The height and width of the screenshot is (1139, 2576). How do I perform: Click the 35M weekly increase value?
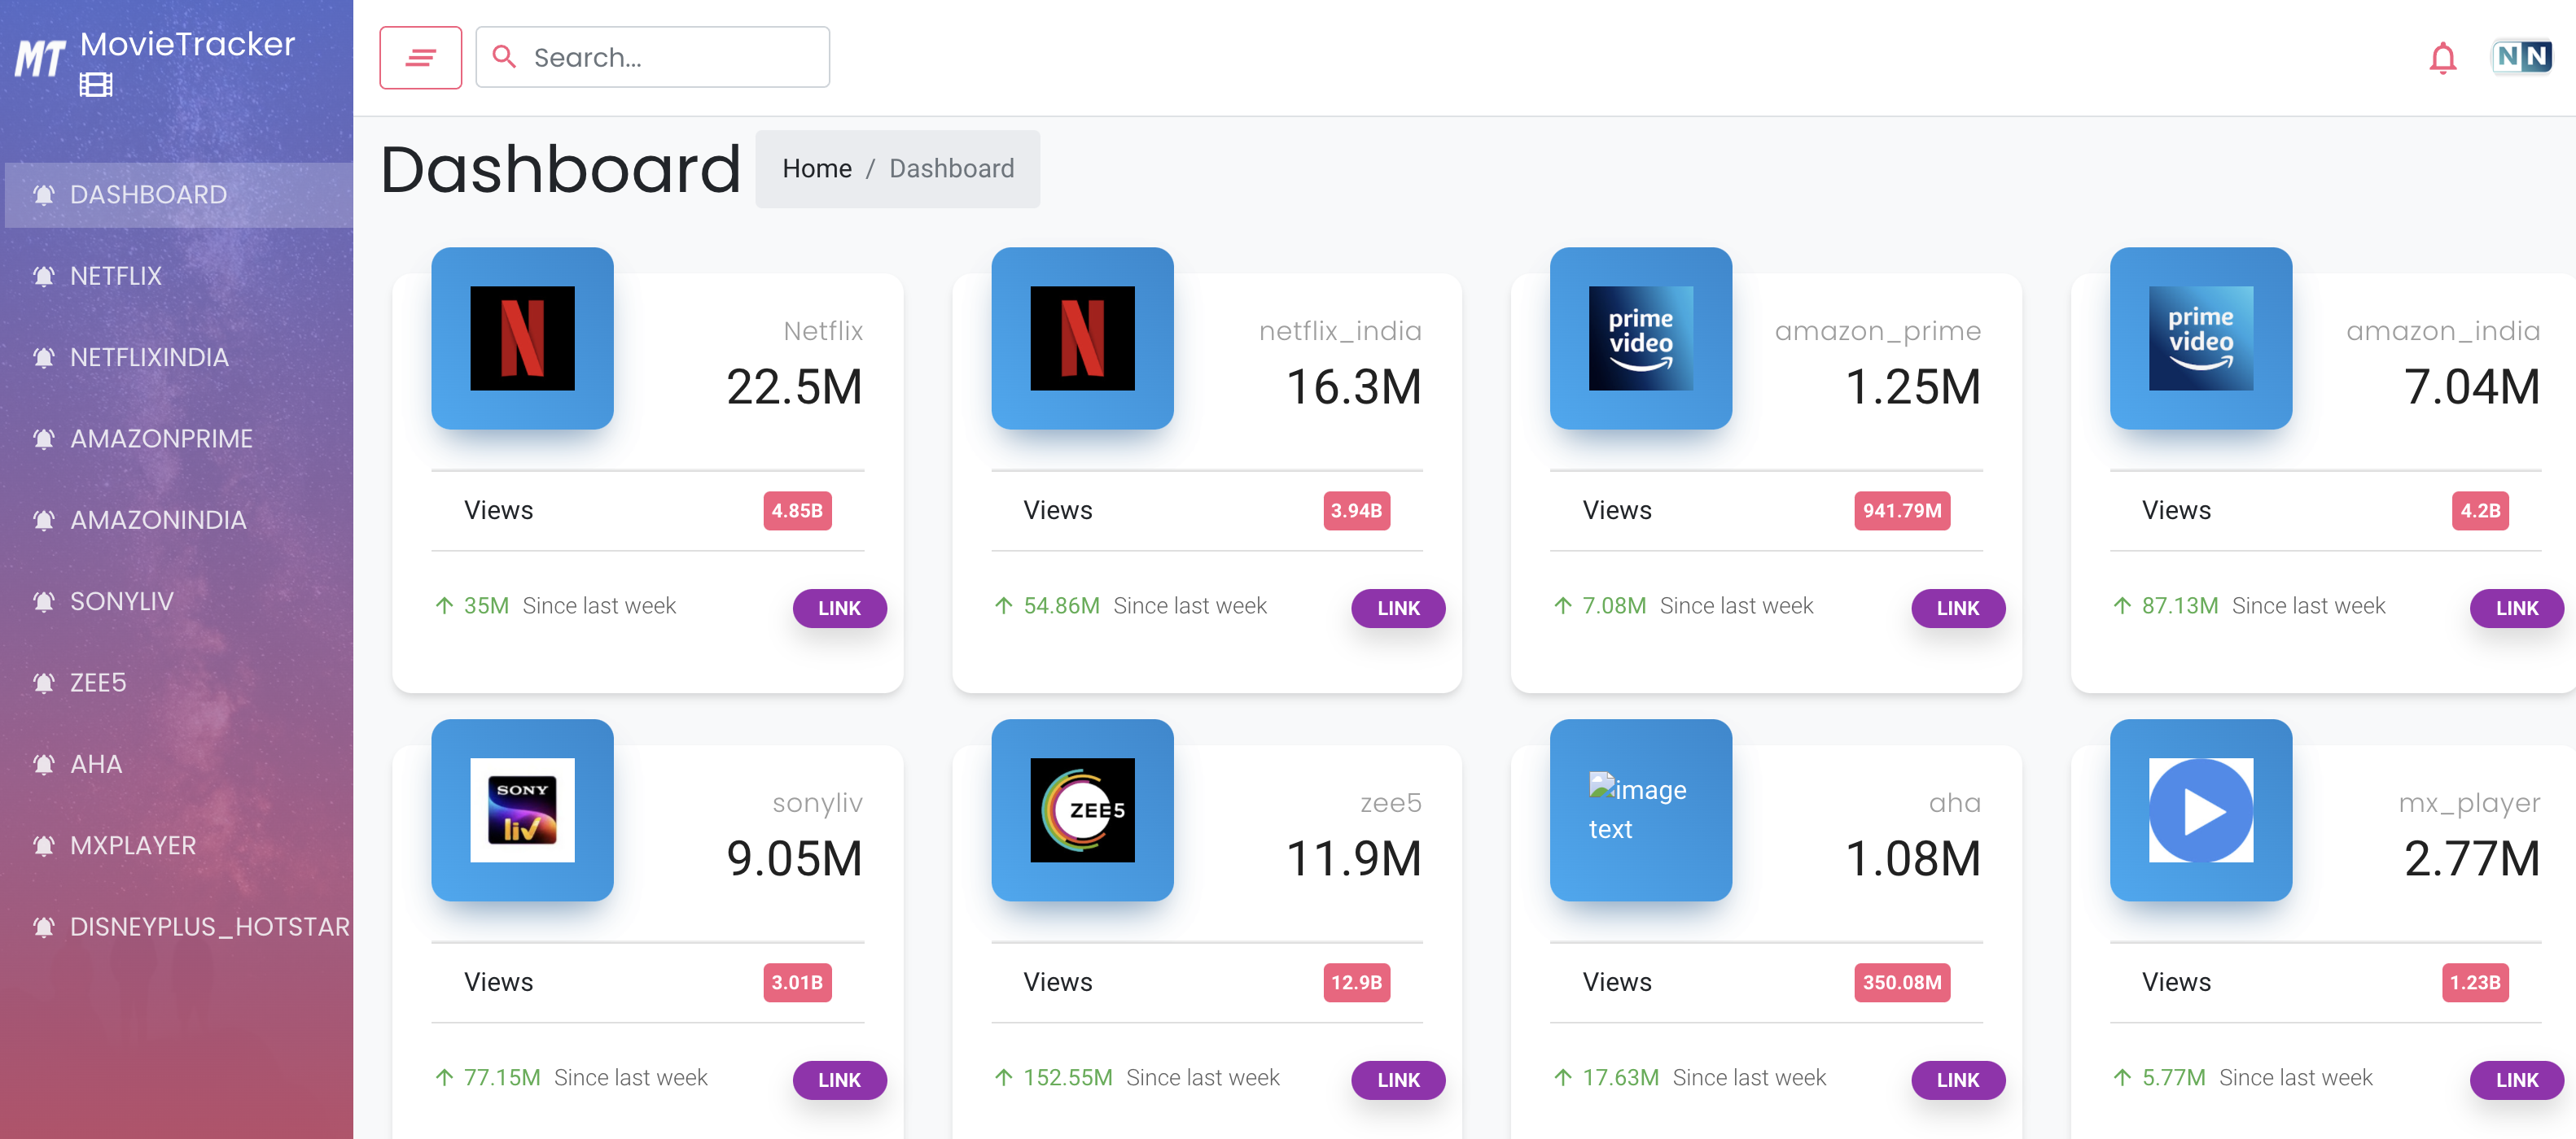(x=486, y=605)
